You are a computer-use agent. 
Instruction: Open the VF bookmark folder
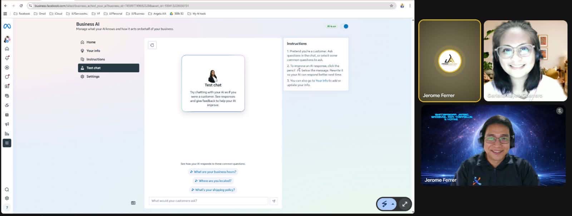point(96,14)
